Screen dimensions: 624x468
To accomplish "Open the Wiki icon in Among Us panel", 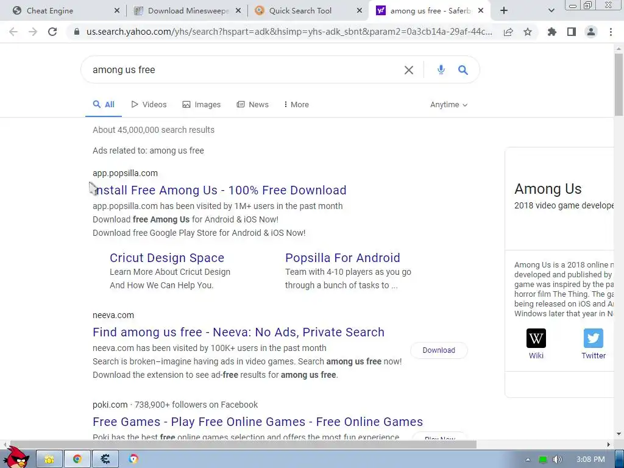I will pyautogui.click(x=536, y=338).
